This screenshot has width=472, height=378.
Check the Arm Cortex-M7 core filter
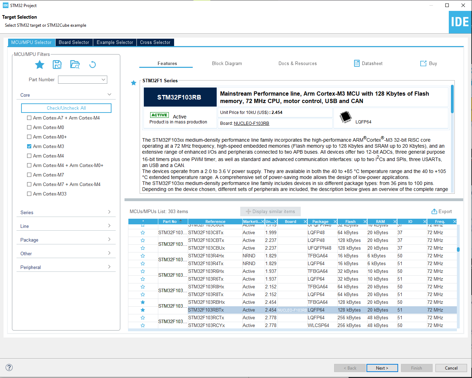click(29, 175)
